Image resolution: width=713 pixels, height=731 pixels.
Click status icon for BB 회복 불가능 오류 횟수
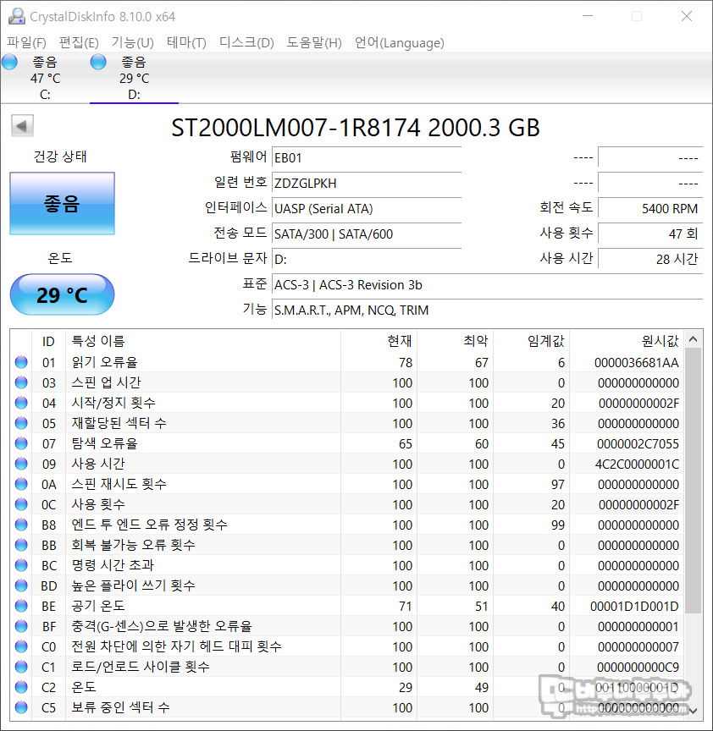tap(21, 545)
